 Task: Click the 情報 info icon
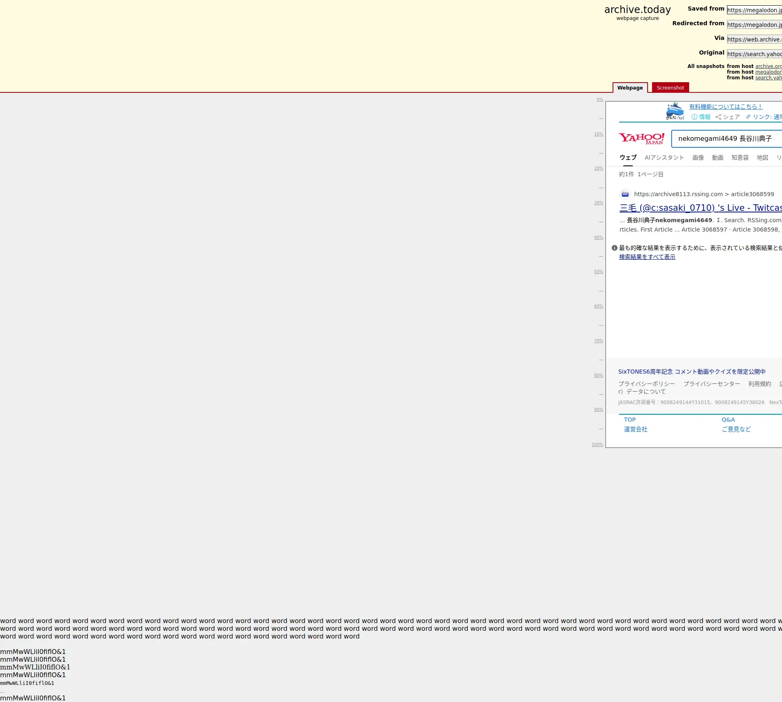[694, 117]
